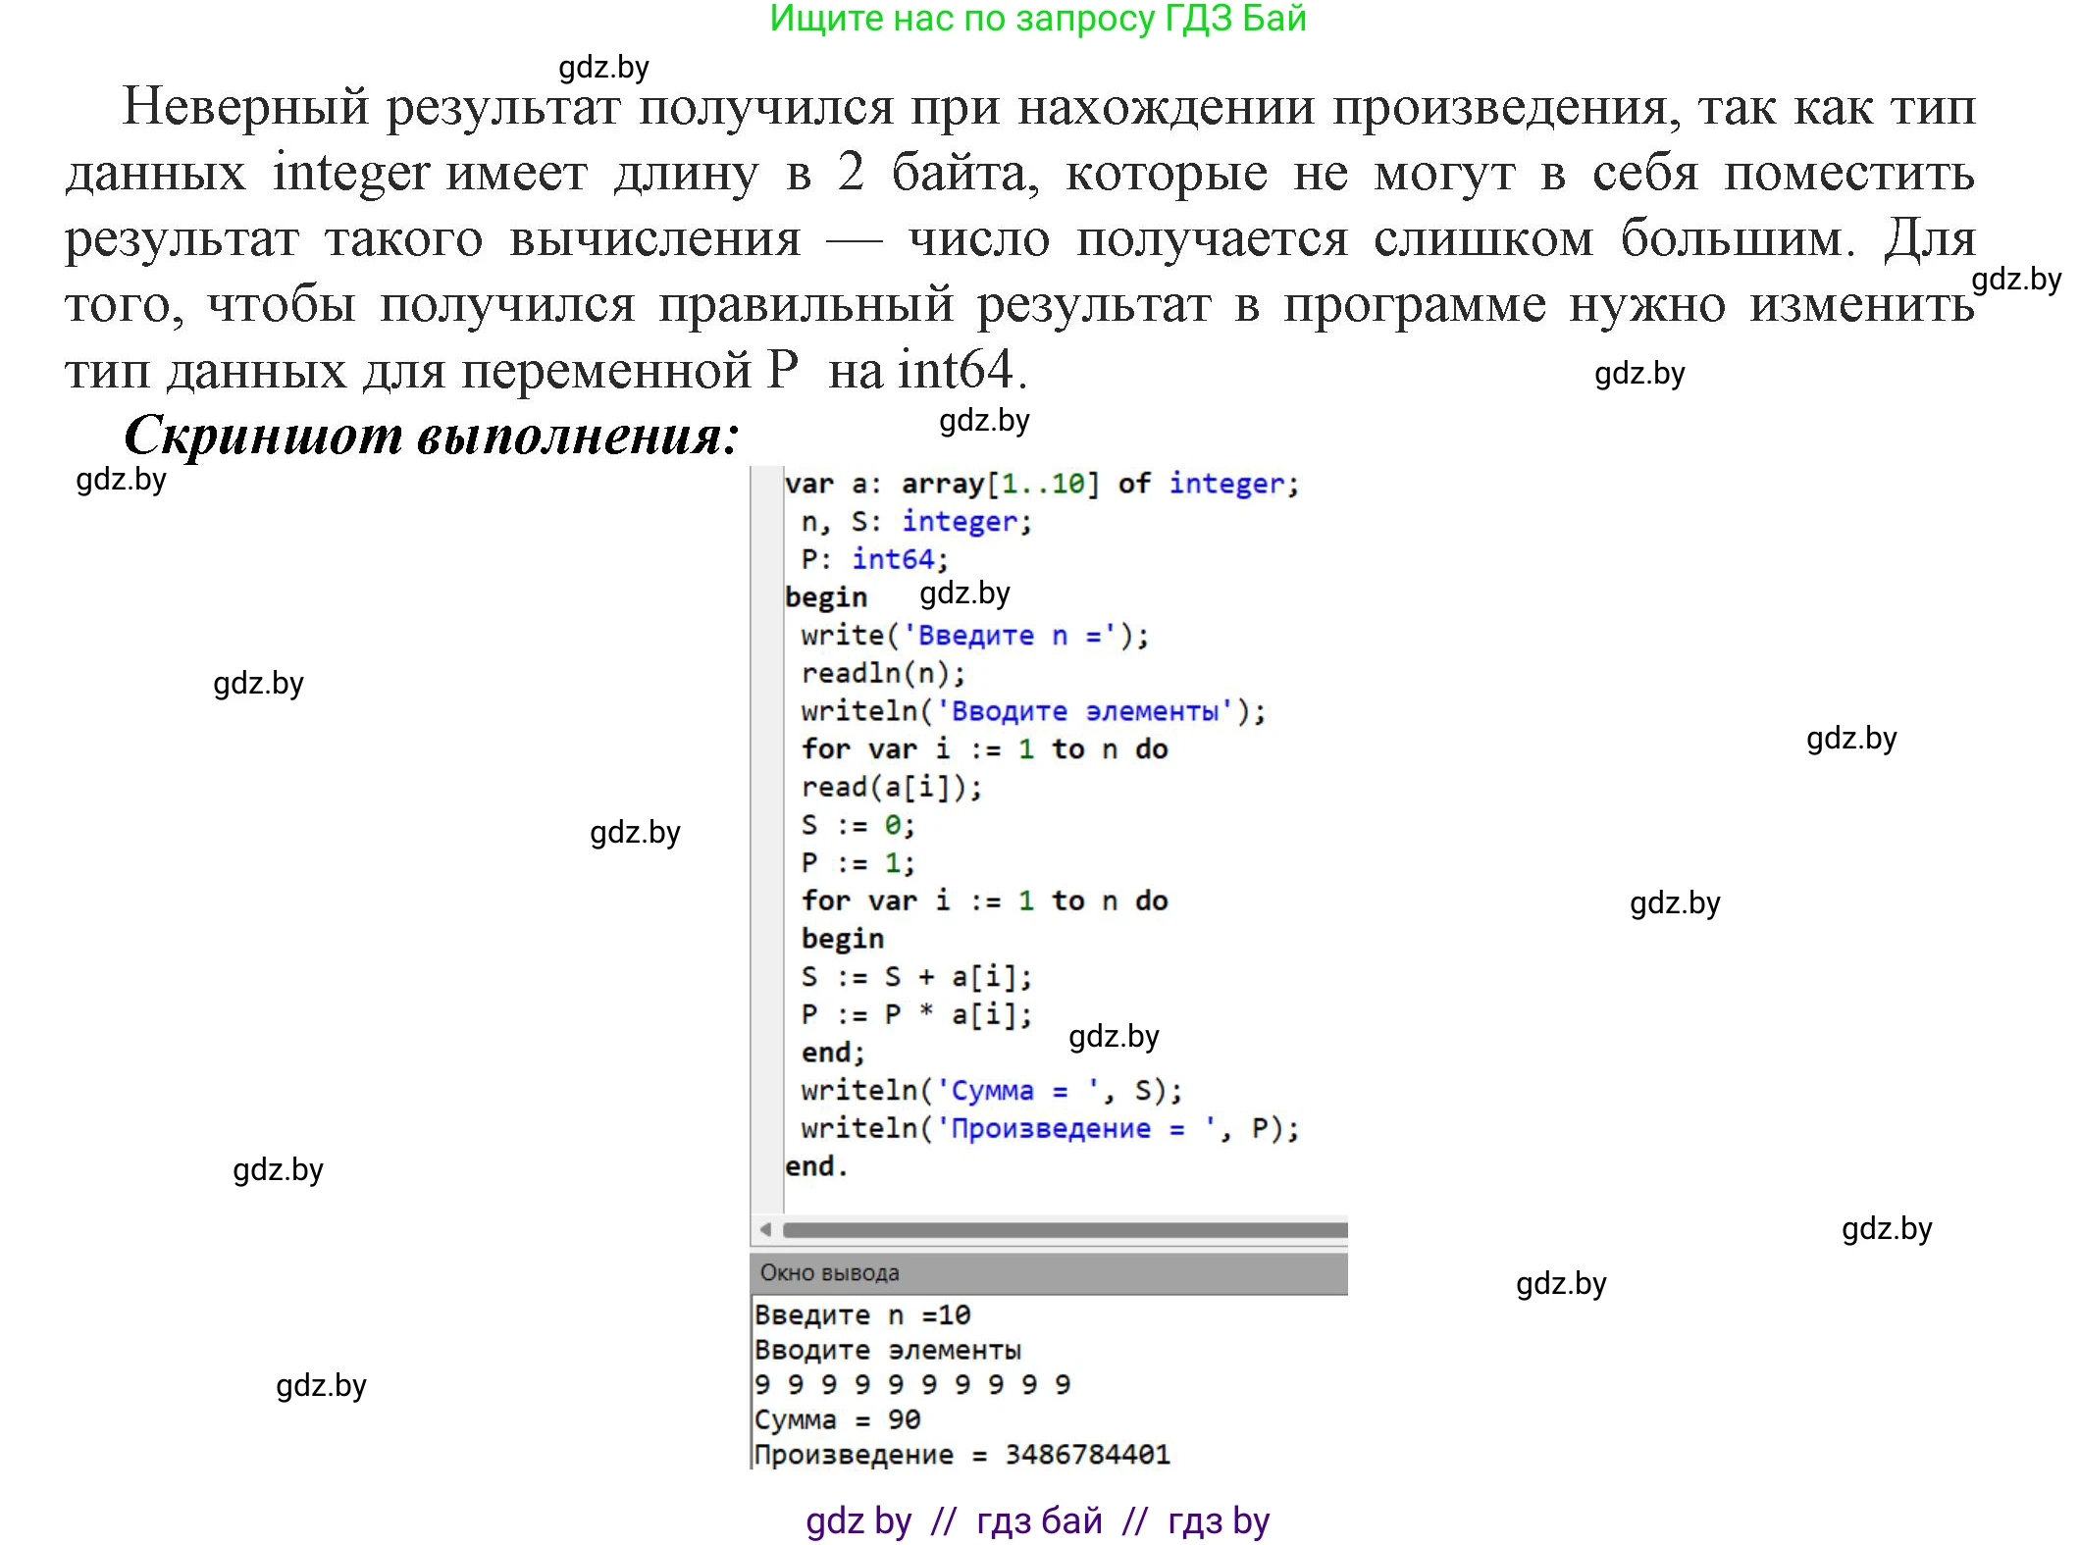Viewport: 2079px width, 1545px height.
Task: Click the 'gdz by // гдз бай' footer link
Action: pos(1040,1520)
